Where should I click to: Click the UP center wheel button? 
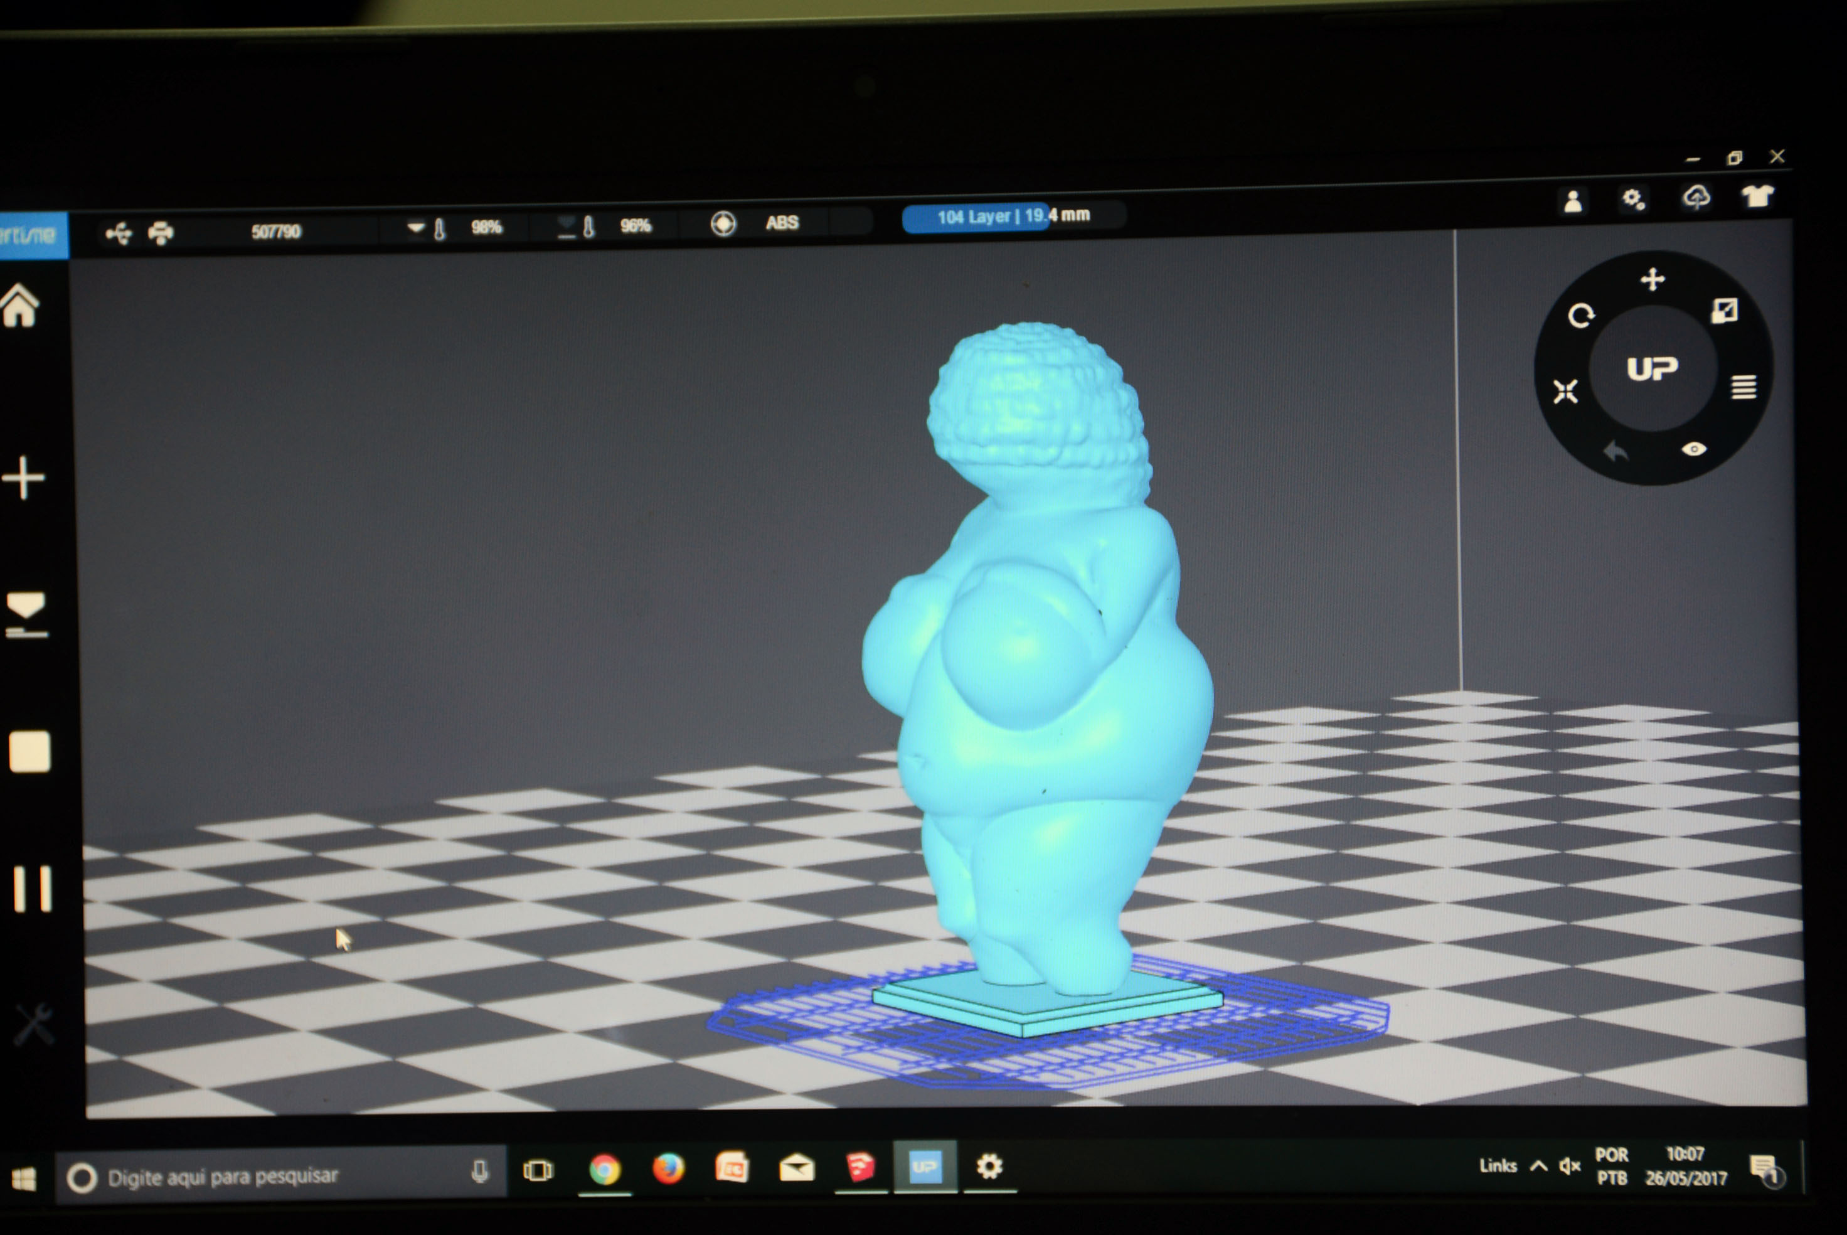pyautogui.click(x=1652, y=368)
